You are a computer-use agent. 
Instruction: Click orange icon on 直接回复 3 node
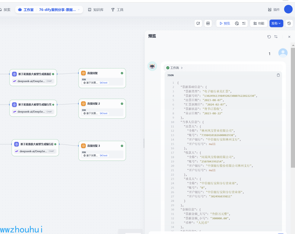(83, 146)
